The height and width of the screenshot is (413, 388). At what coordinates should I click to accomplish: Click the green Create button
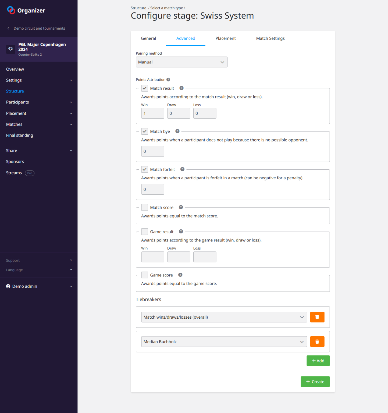[x=315, y=382]
